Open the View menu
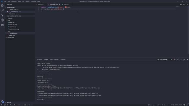The image size is (189, 106). click(19, 1)
